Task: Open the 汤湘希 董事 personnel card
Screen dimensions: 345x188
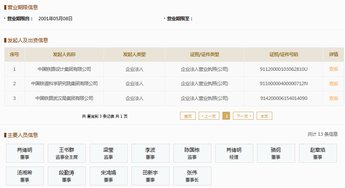Action: click(x=25, y=176)
